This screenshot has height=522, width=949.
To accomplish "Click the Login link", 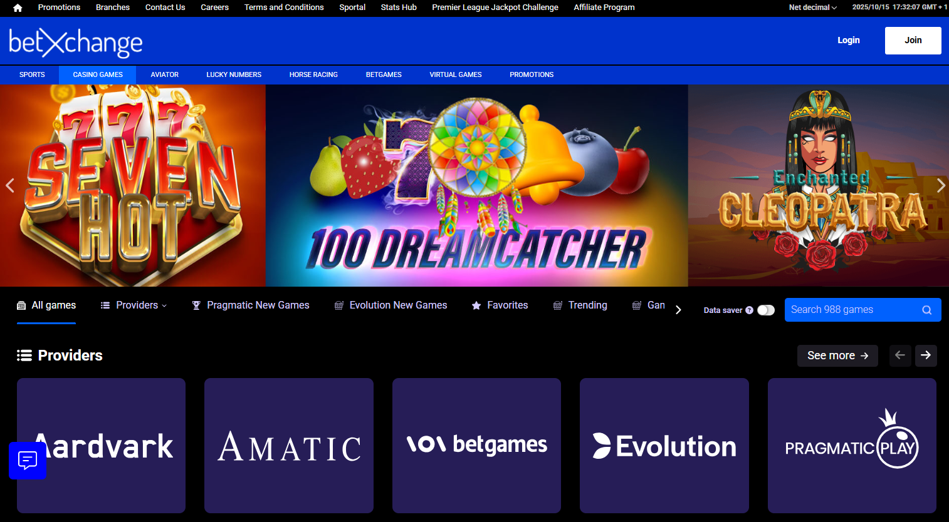I will tap(848, 40).
